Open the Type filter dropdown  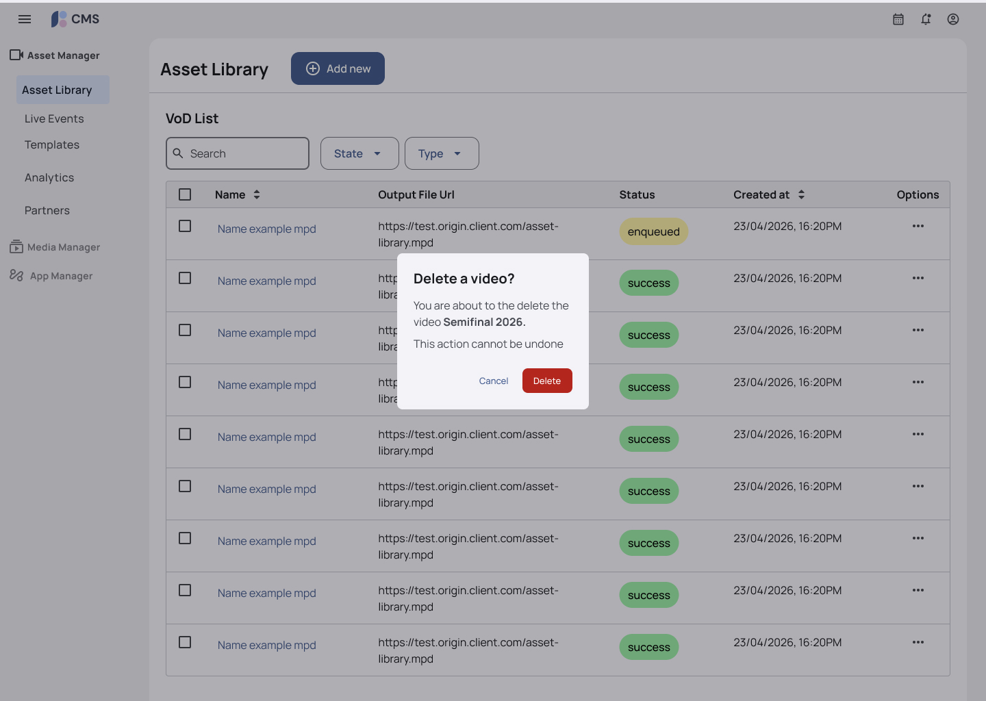[x=442, y=153]
